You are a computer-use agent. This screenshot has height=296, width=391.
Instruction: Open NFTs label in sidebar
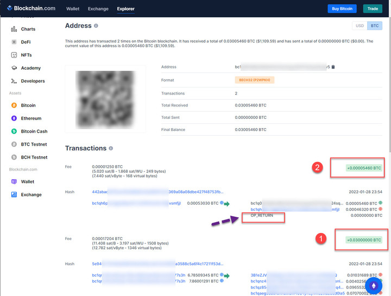[x=26, y=55]
